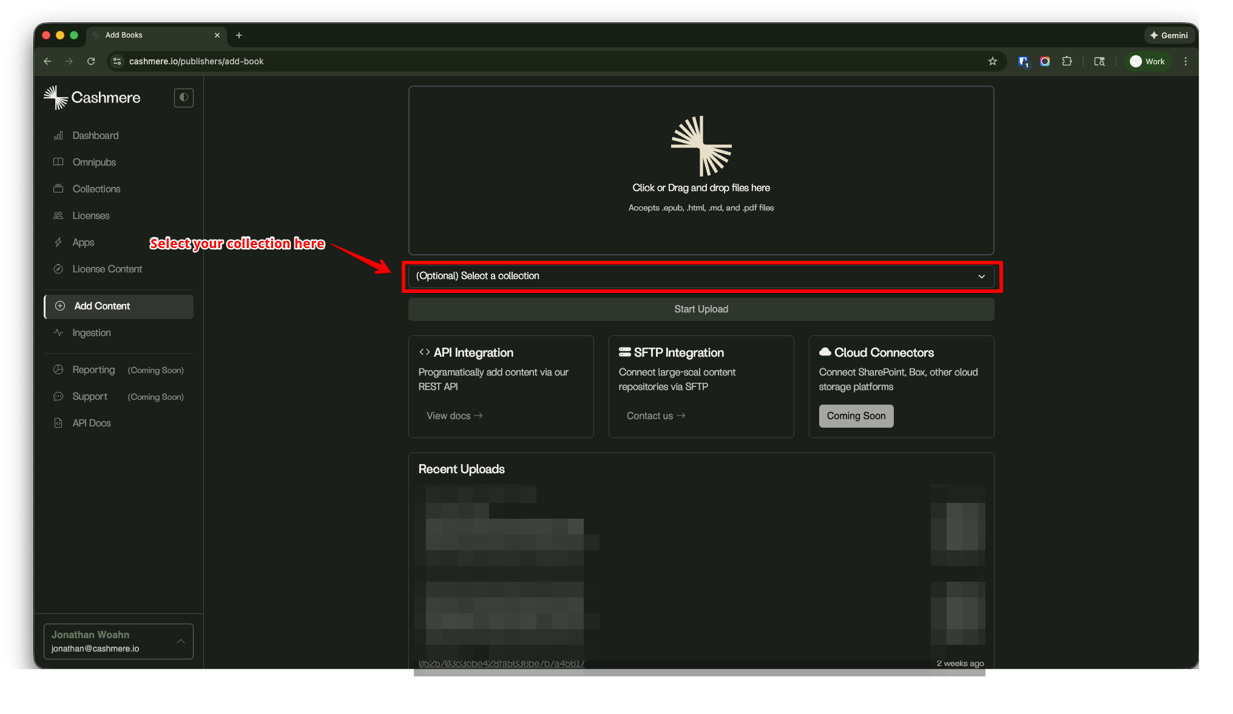Click the Coming Soon button for Cloud Connectors
1233x714 pixels.
pos(856,416)
